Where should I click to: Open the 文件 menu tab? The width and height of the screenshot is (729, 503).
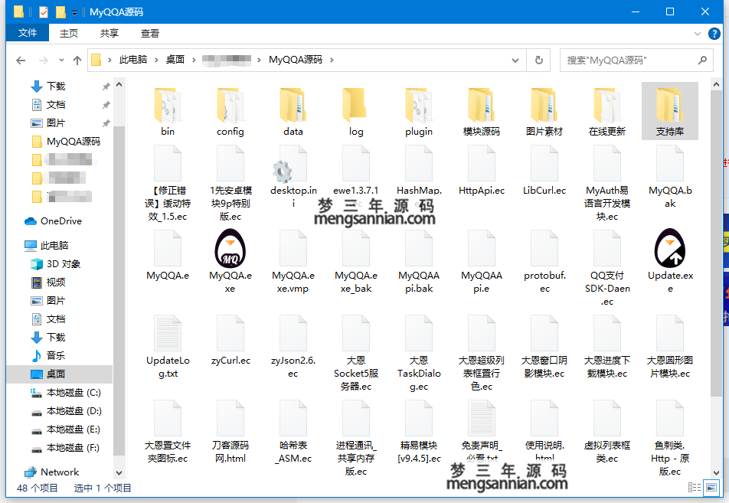28,33
